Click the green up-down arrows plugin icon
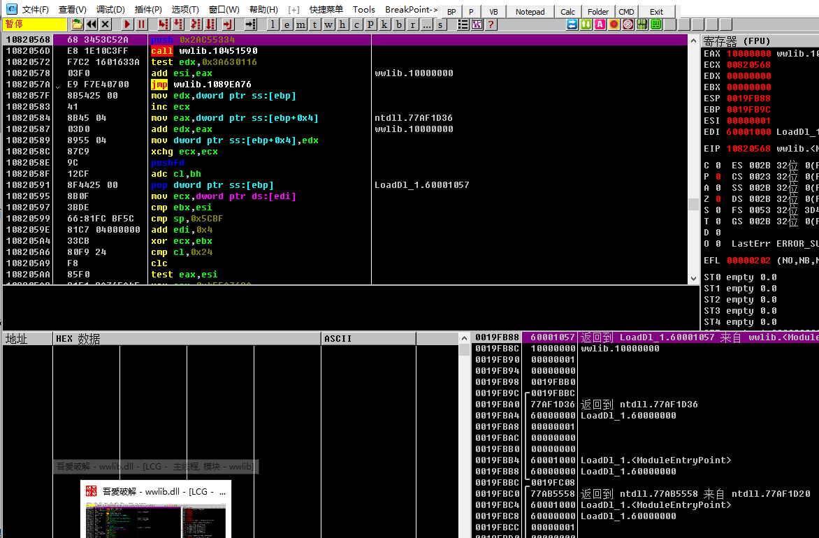Image resolution: width=819 pixels, height=538 pixels. tap(586, 24)
